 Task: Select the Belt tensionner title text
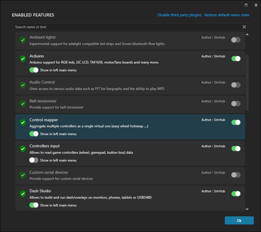(43, 101)
